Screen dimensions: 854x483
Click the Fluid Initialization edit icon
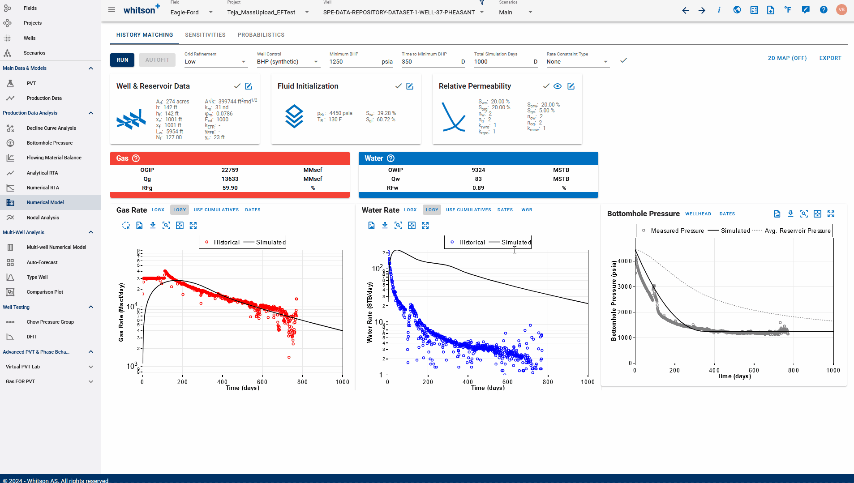410,86
